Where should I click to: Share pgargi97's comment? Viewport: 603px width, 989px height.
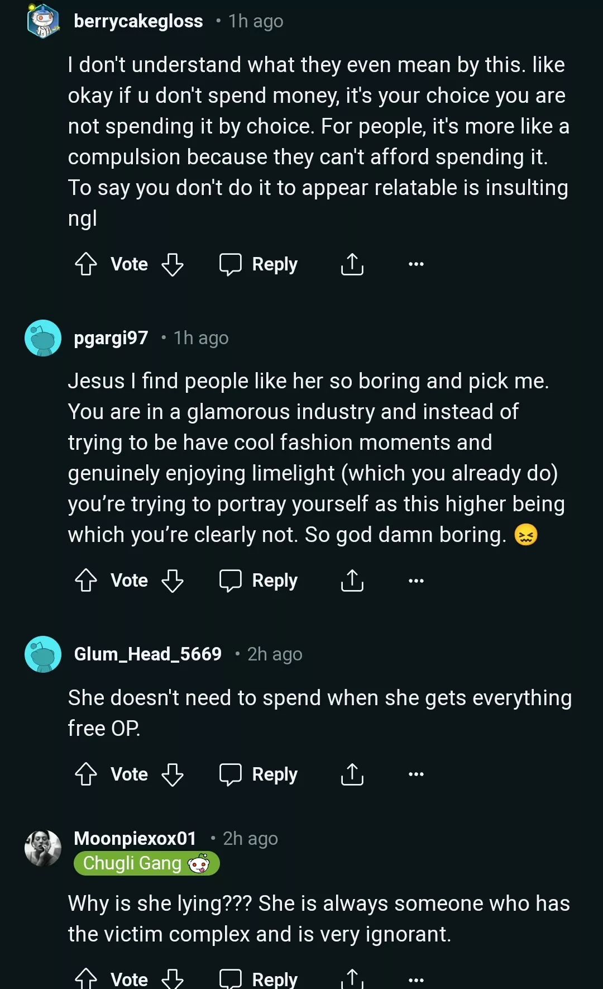pos(352,581)
